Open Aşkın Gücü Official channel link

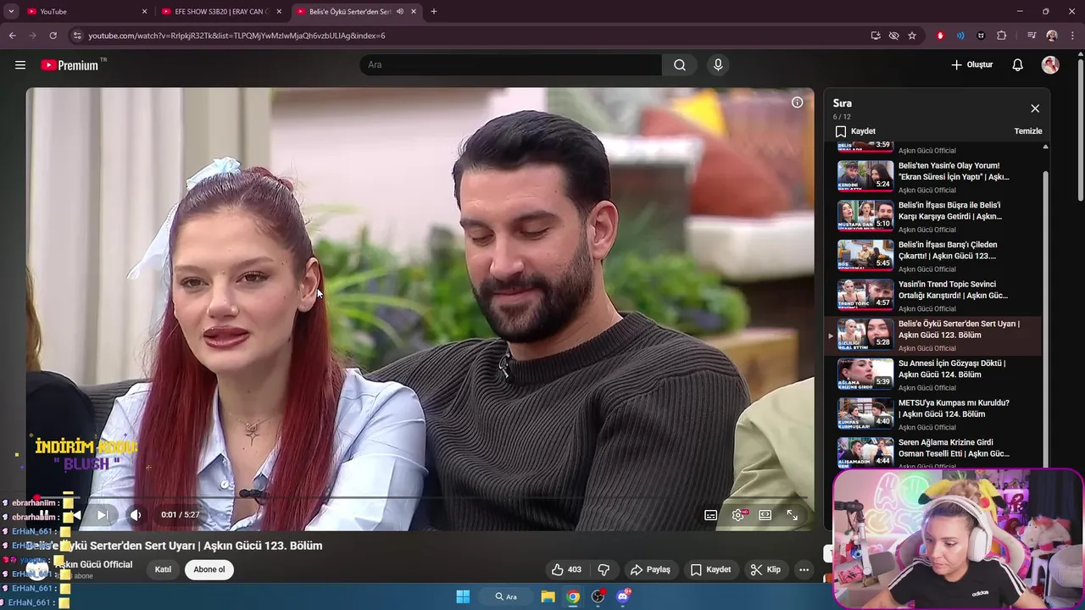tap(93, 564)
